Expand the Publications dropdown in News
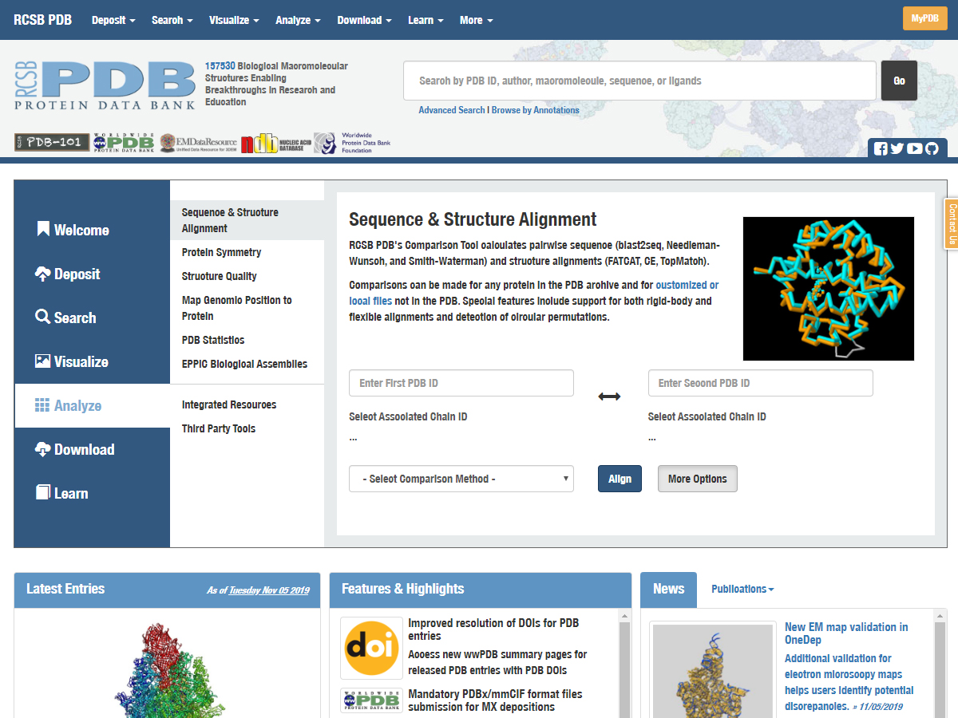This screenshot has height=718, width=958. point(742,589)
